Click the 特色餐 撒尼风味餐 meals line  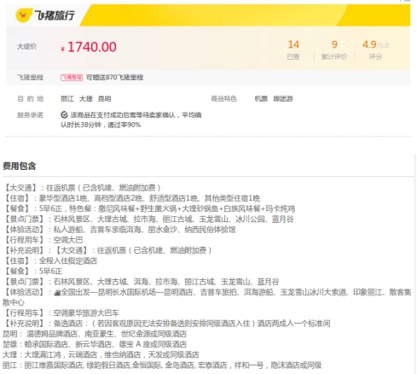pyautogui.click(x=149, y=208)
